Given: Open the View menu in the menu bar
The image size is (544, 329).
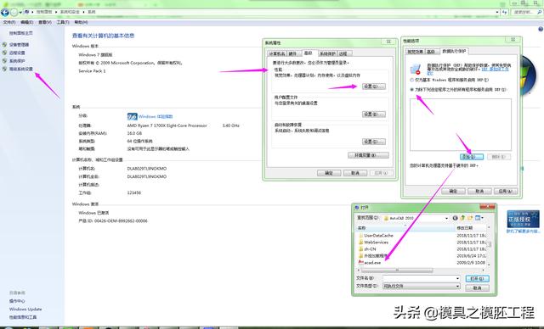Looking at the screenshot, I should coord(45,22).
